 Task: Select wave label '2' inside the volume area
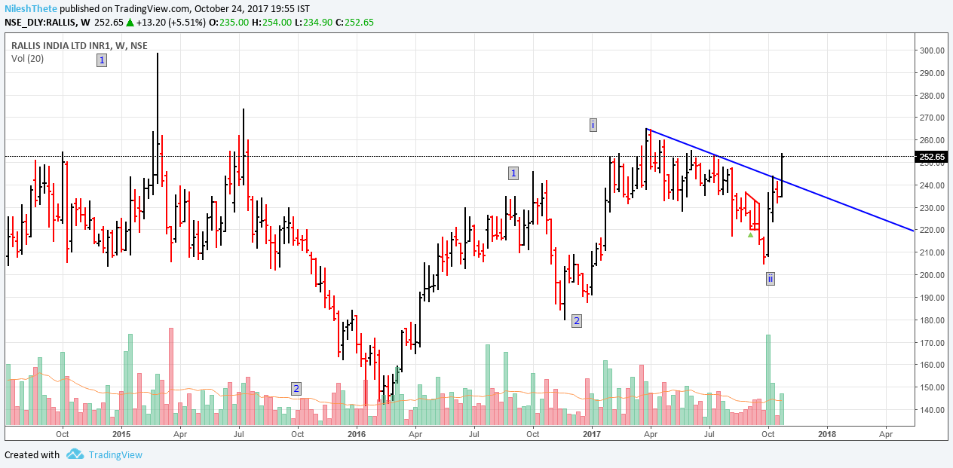coord(296,389)
